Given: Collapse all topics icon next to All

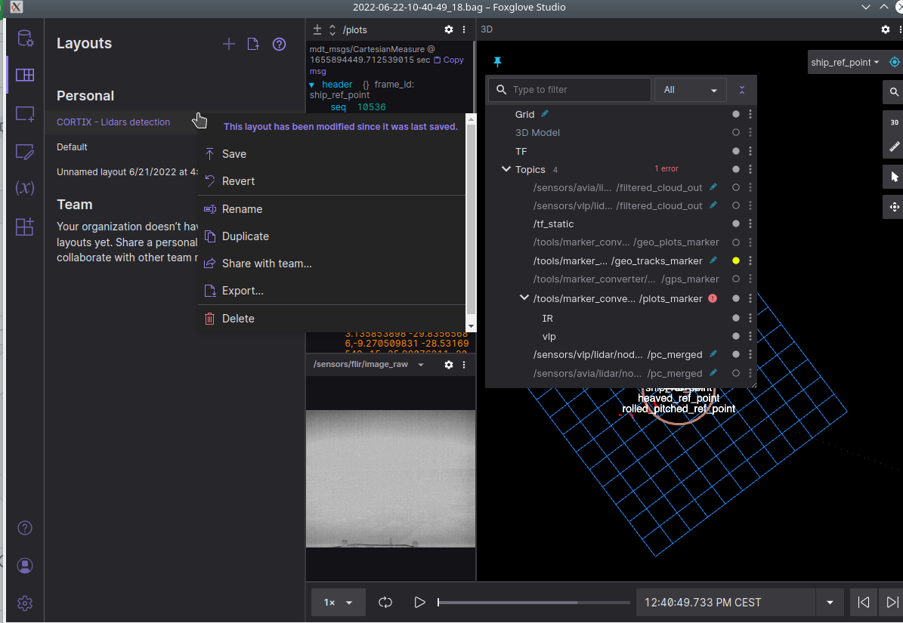Looking at the screenshot, I should click(742, 90).
